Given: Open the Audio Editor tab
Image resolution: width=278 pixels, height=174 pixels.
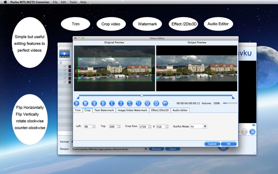Looking at the screenshot, I should 180,110.
